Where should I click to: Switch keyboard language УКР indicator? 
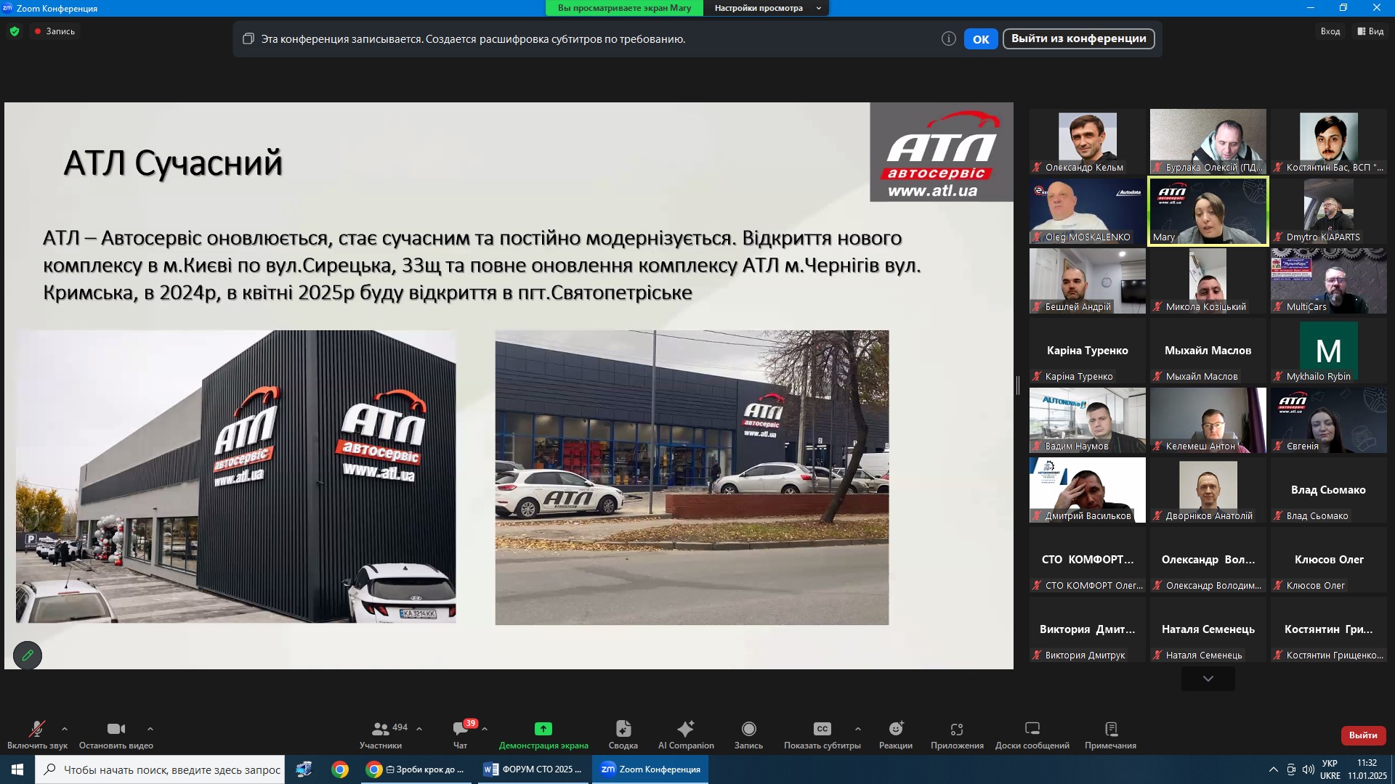pyautogui.click(x=1330, y=769)
